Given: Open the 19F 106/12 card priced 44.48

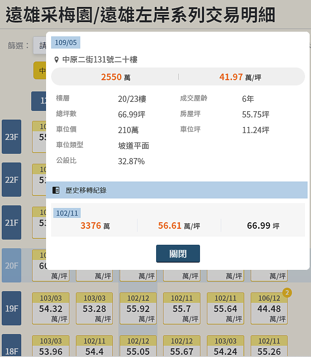Looking at the screenshot, I should [269, 308].
